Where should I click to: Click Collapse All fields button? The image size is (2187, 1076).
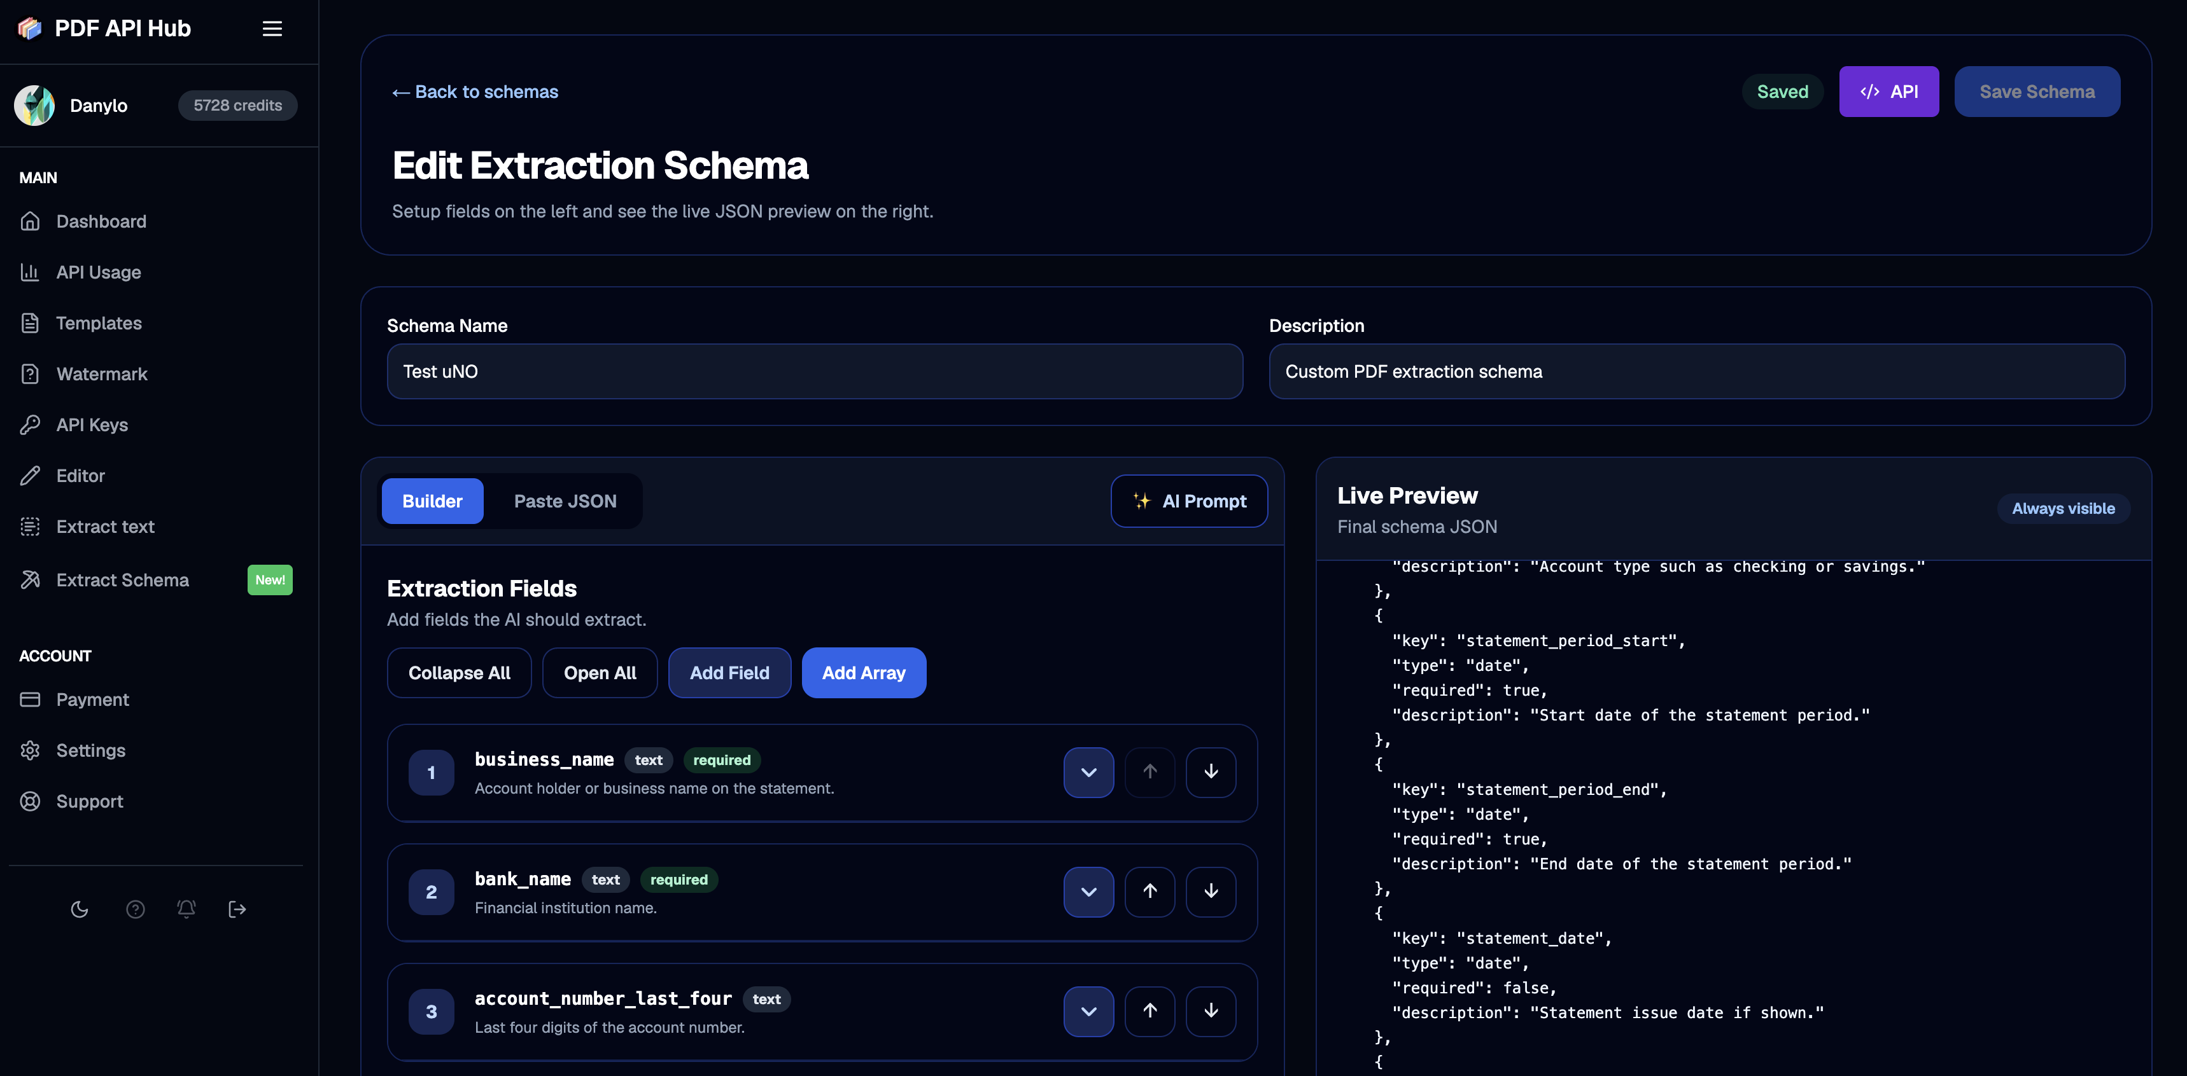pos(460,672)
